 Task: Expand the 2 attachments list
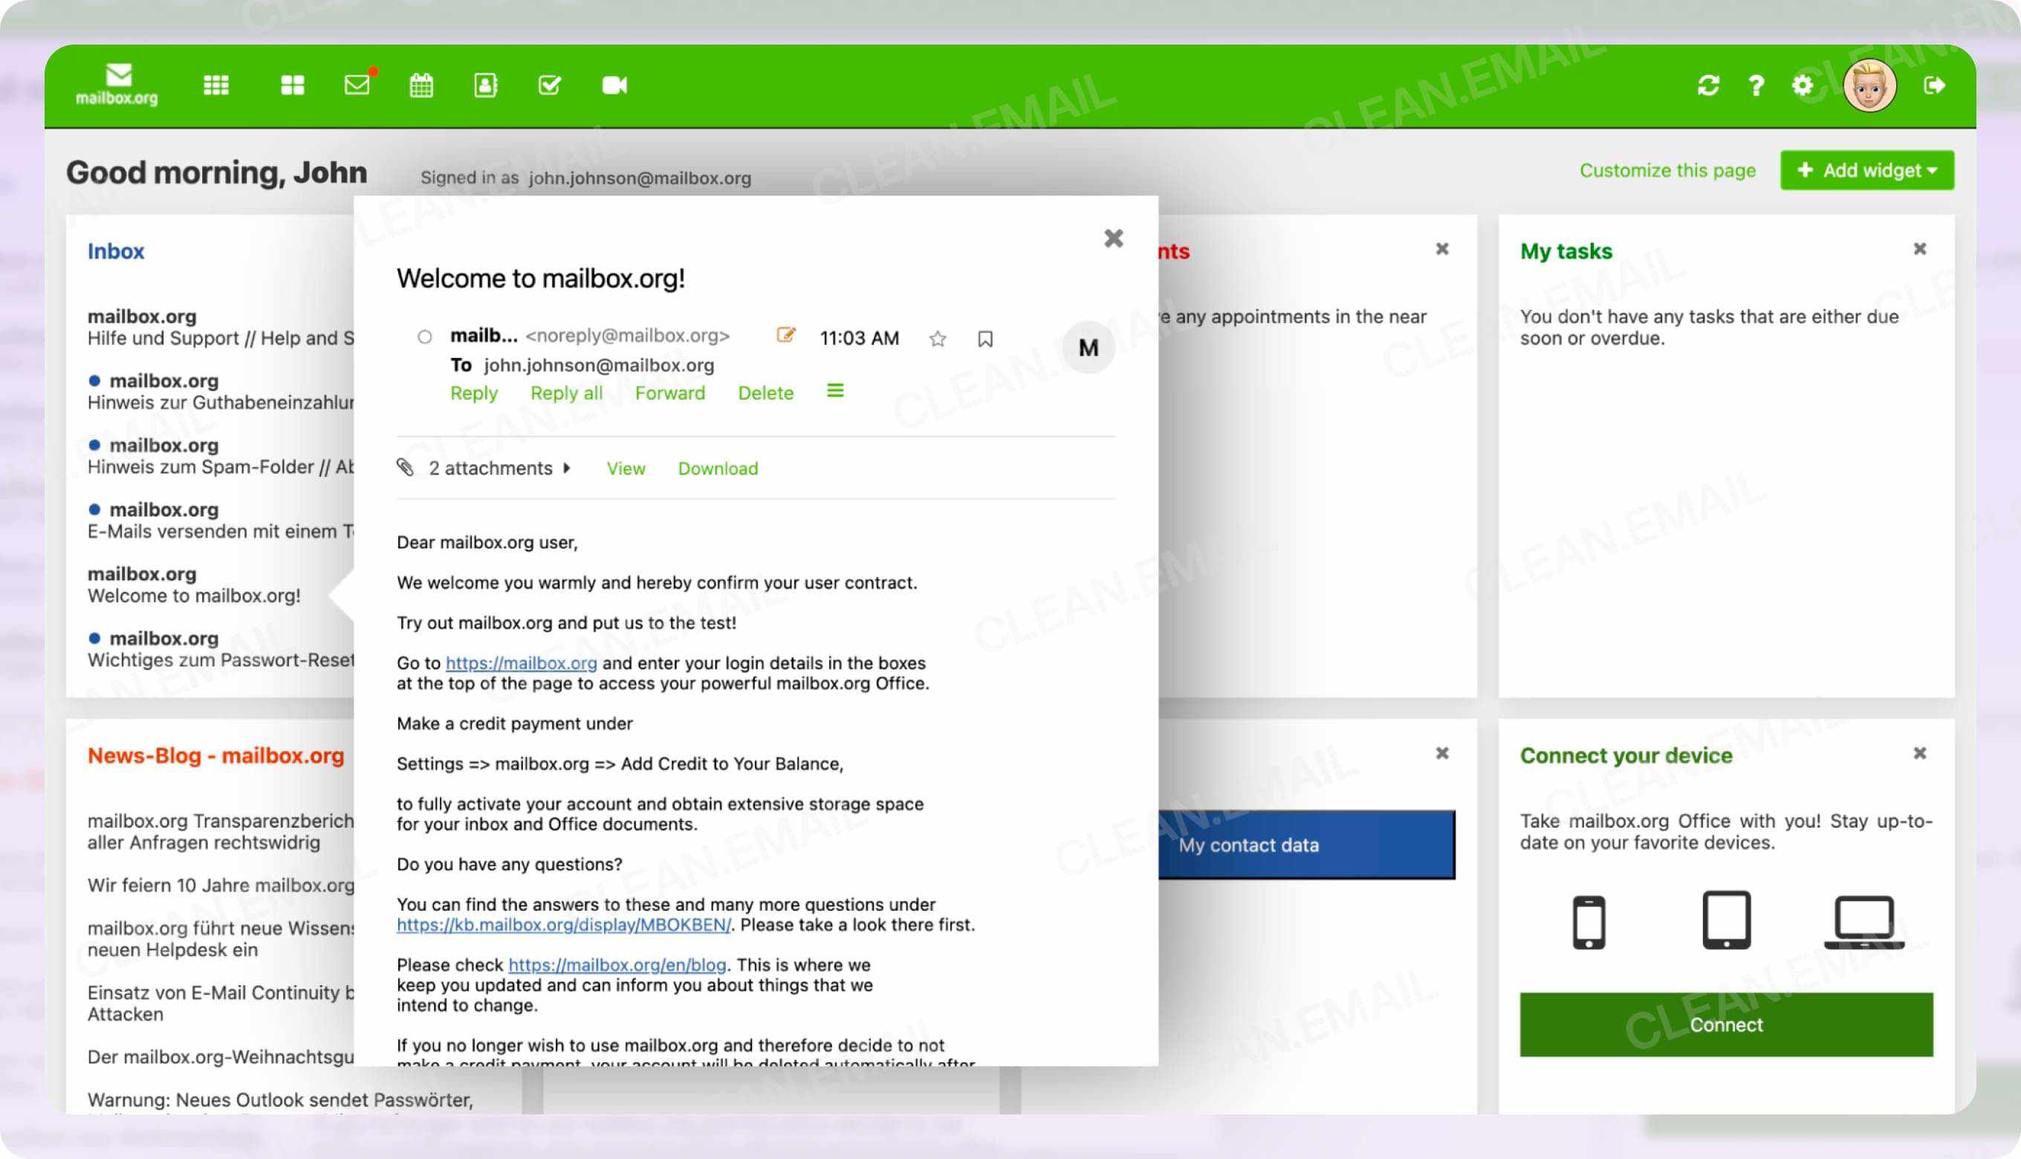568,468
